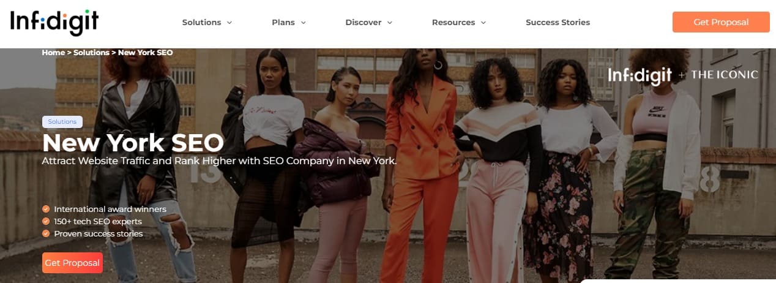Click the Proven success stories checkmark icon

(x=46, y=233)
